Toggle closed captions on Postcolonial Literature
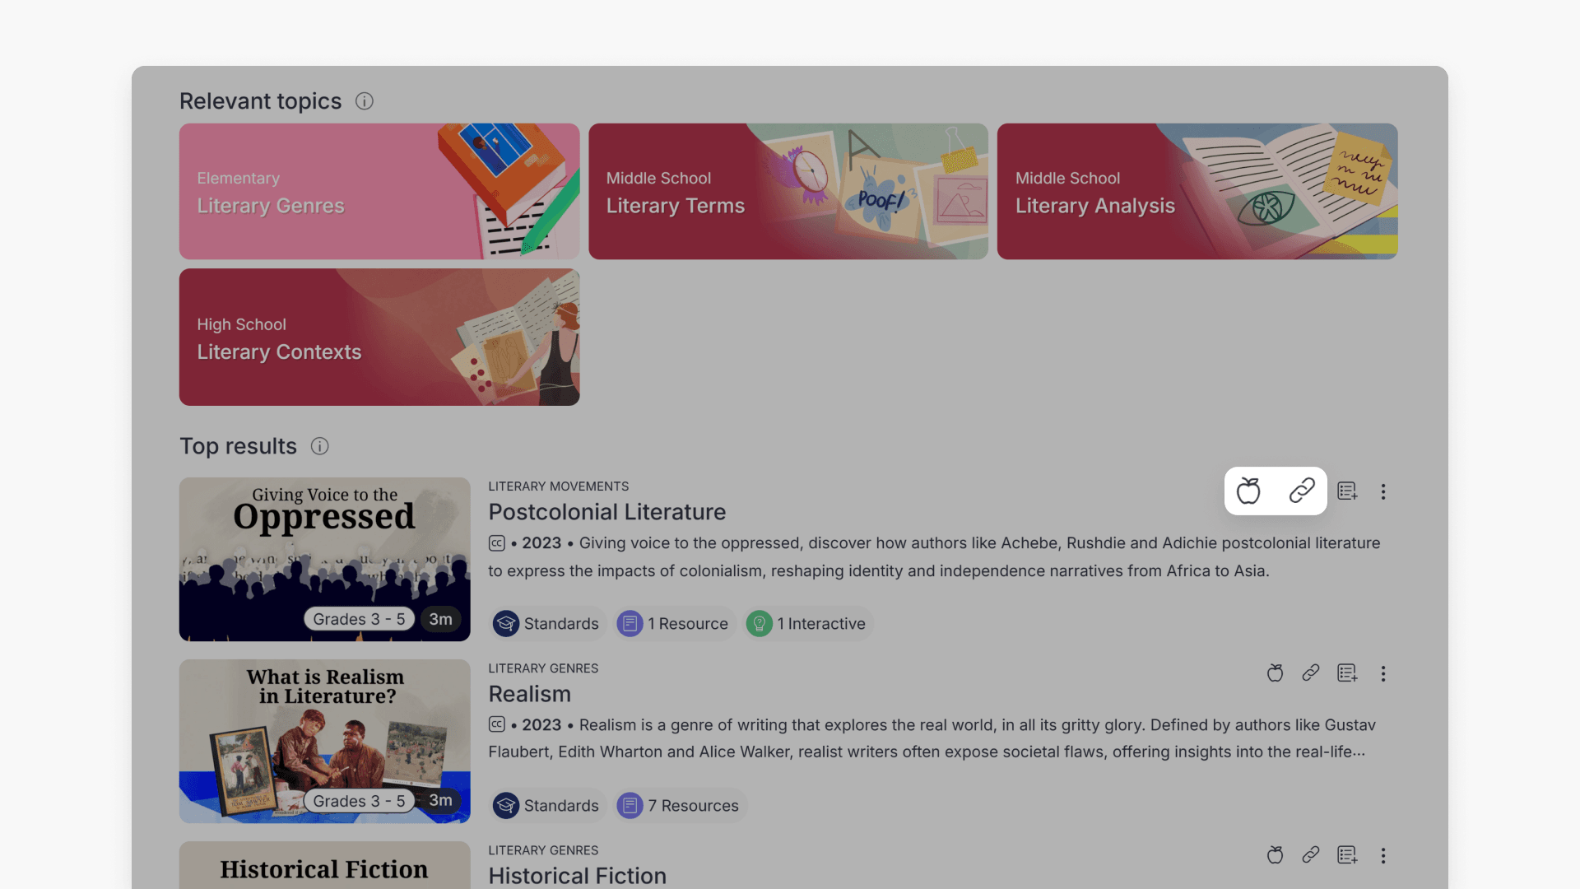The height and width of the screenshot is (889, 1580). pos(497,543)
